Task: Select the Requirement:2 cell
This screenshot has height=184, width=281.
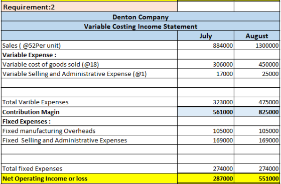Action: pyautogui.click(x=89, y=7)
